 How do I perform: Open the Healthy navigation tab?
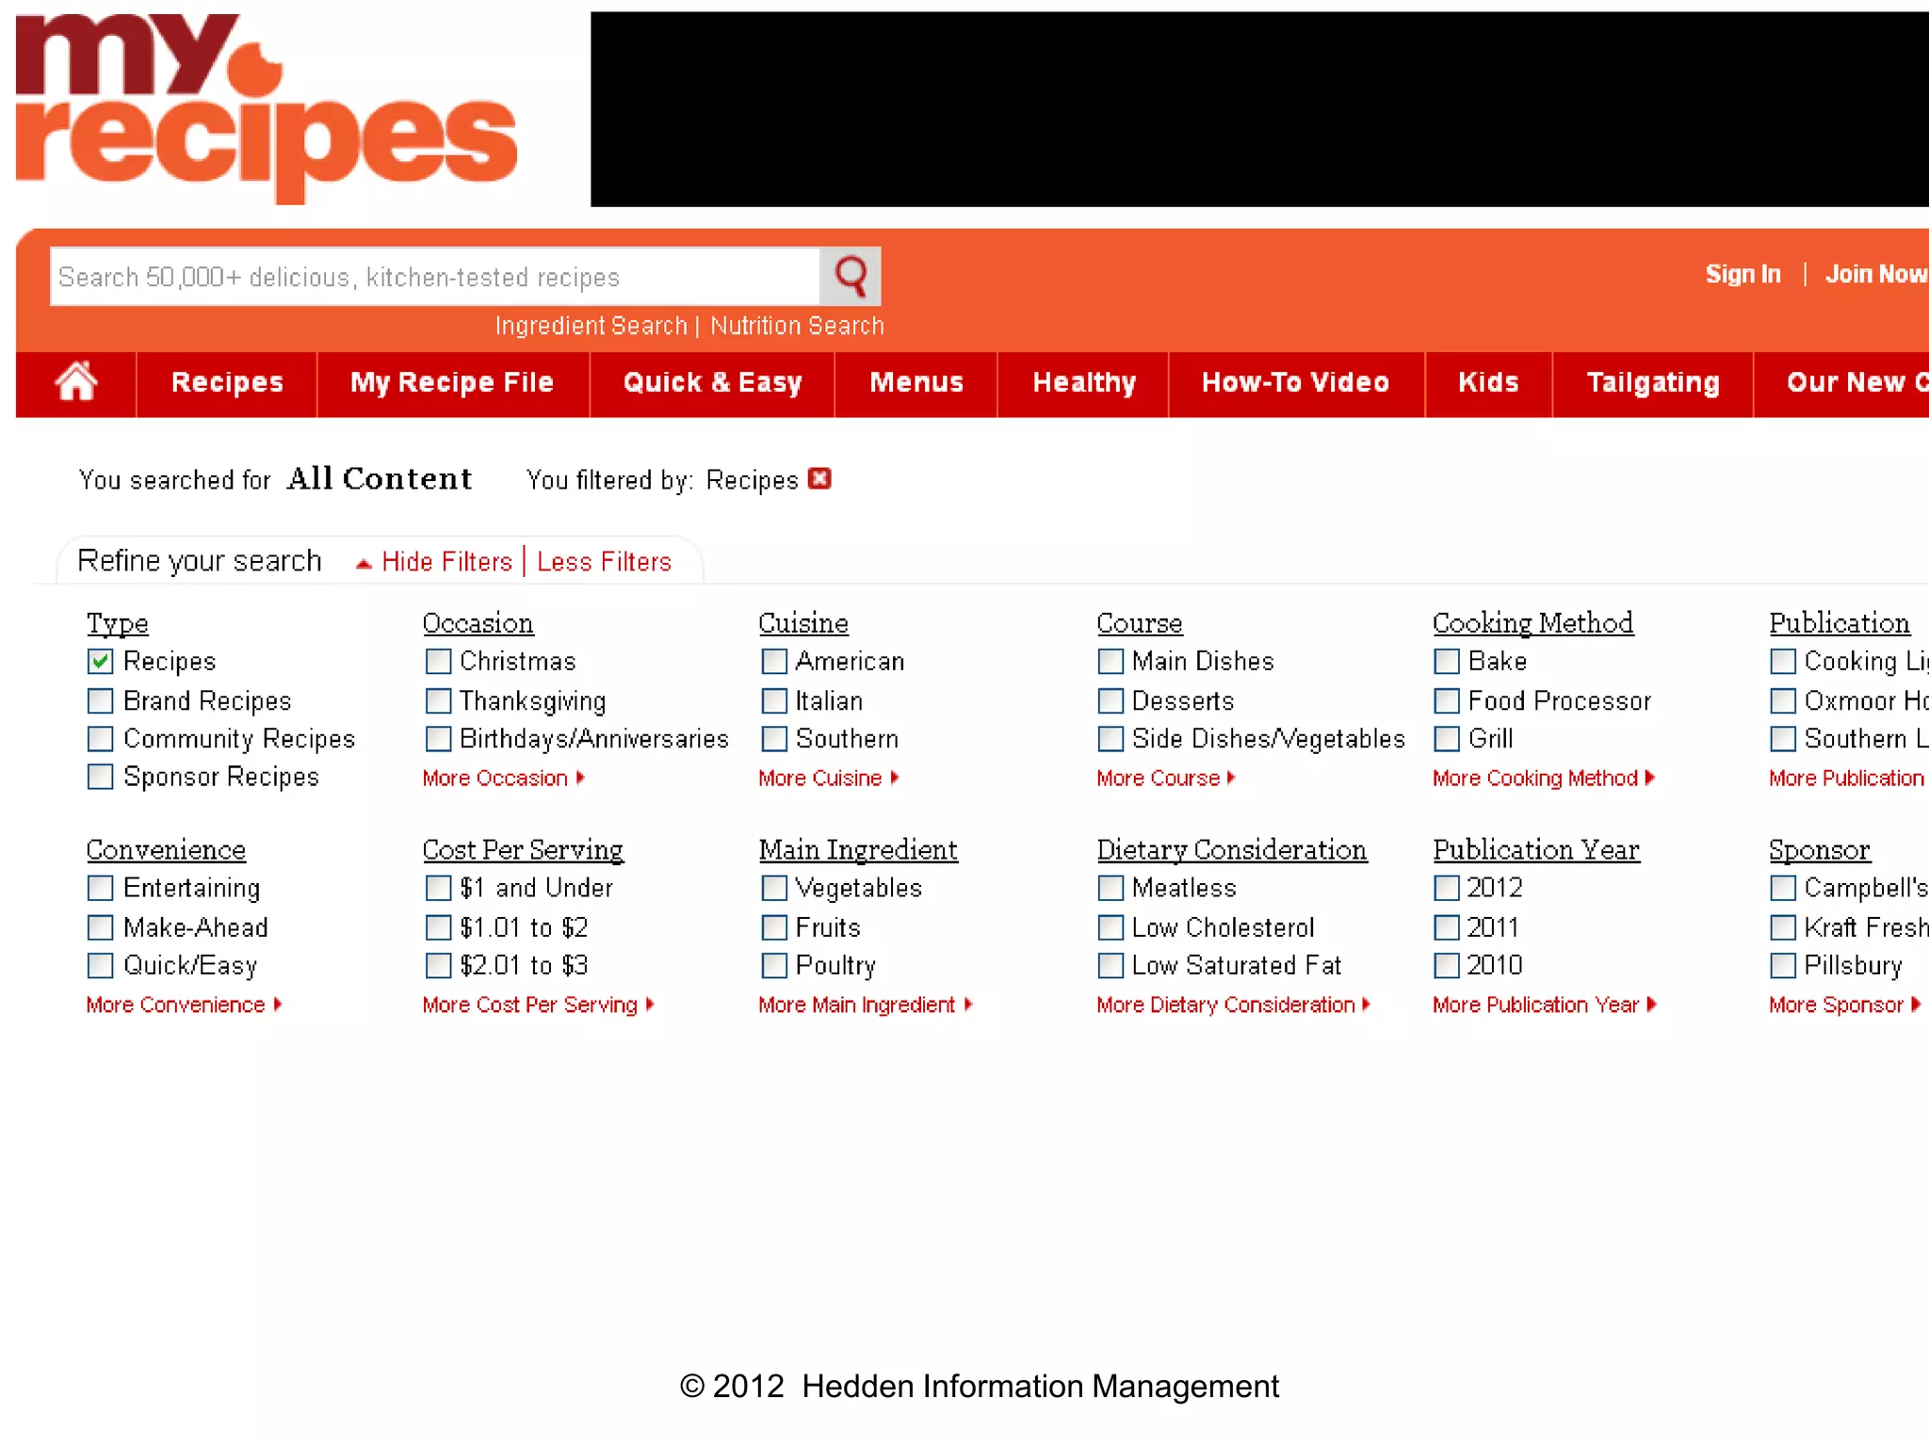point(1084,382)
